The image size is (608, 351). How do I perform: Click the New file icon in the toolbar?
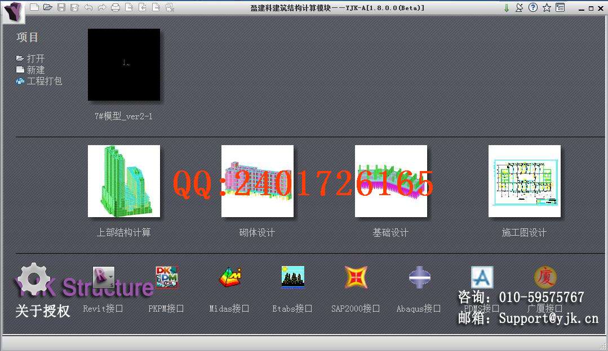[x=34, y=7]
